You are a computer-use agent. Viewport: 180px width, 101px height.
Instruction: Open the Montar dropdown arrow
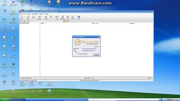75,17
